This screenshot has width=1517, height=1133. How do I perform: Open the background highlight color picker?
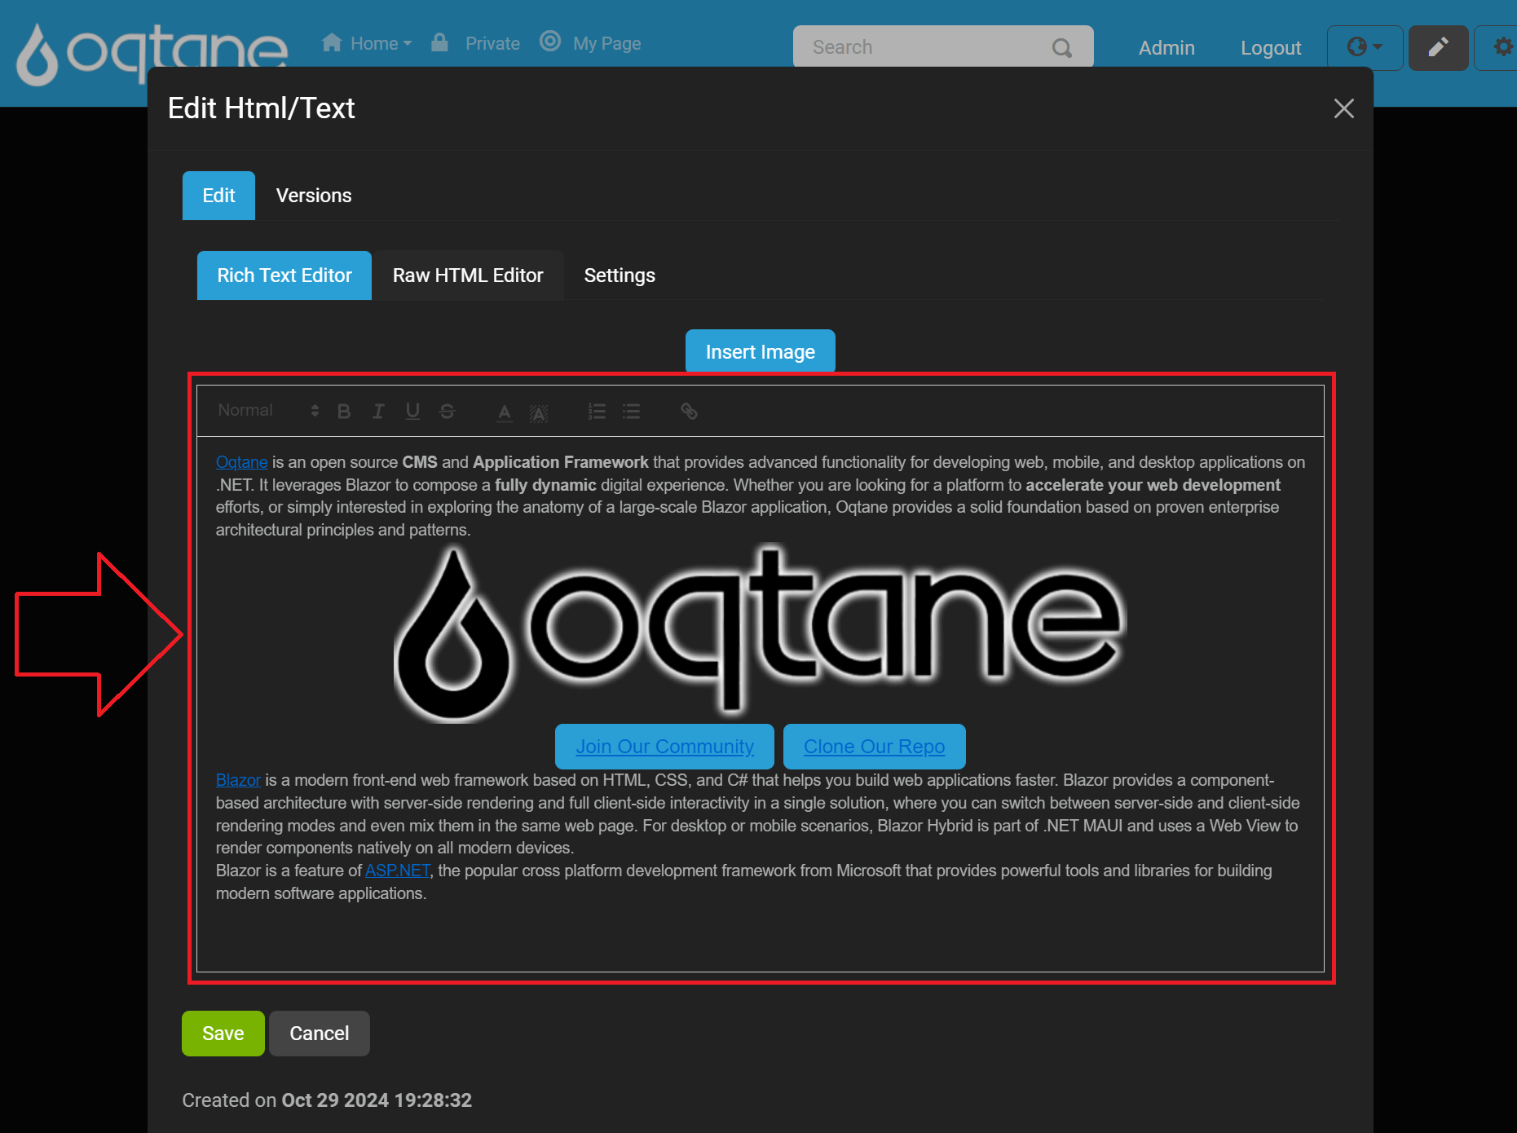coord(539,412)
